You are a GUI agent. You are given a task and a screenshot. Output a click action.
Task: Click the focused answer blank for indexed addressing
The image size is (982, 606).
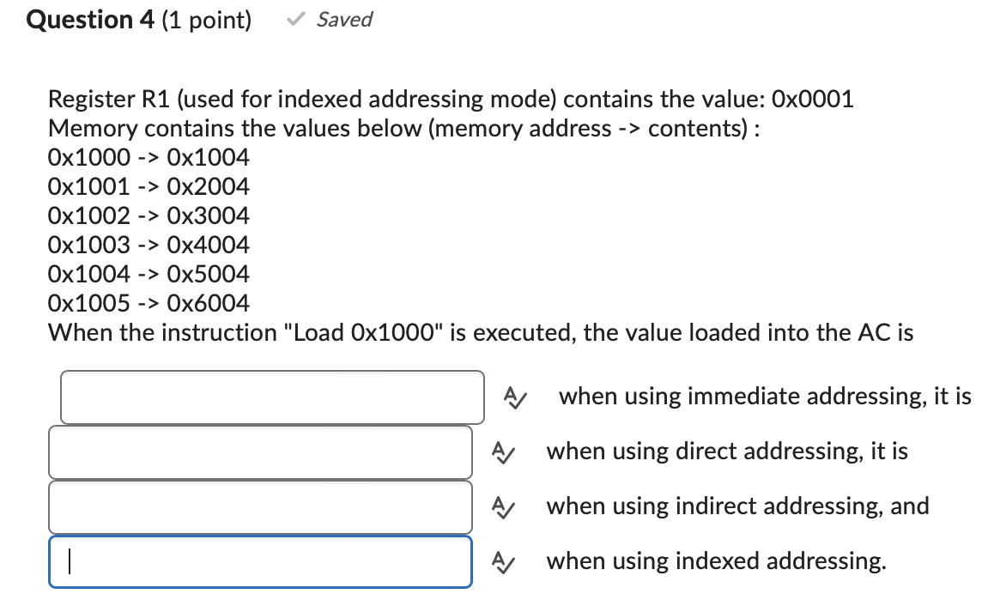coord(260,562)
